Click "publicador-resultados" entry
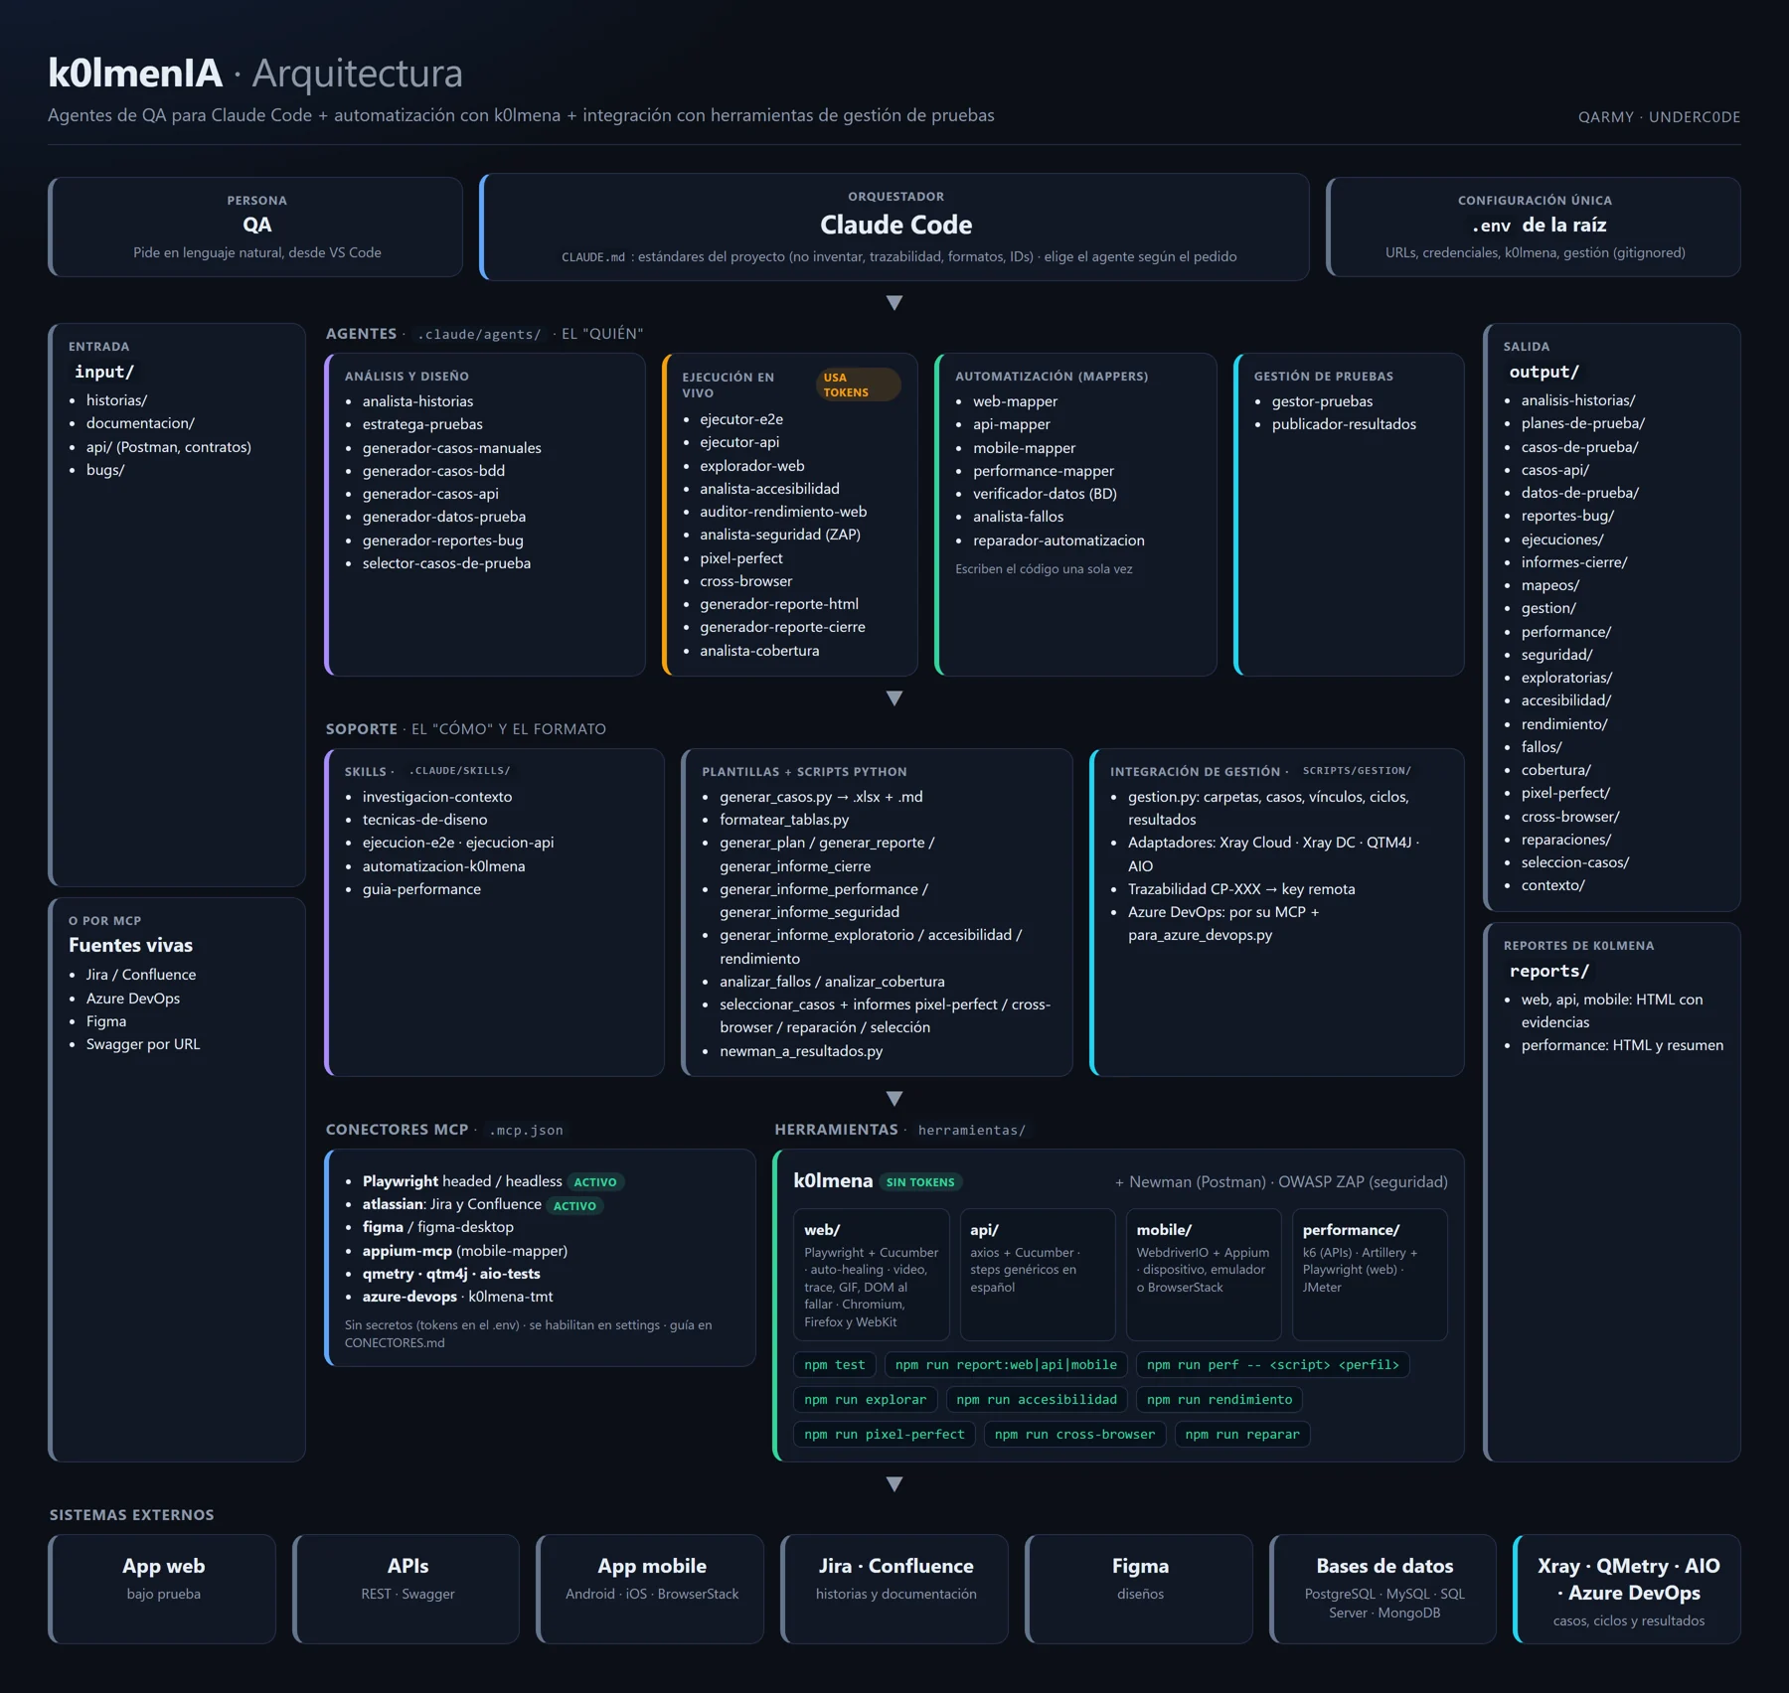 click(x=1344, y=424)
